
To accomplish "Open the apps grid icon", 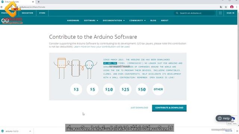I will [220, 13].
